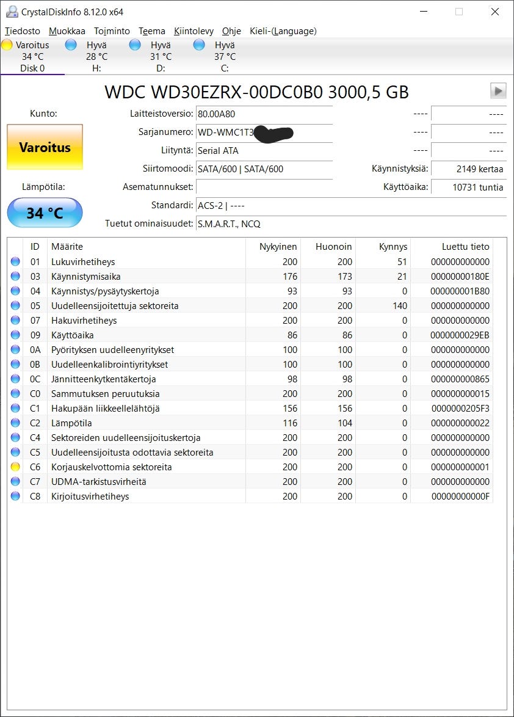
Task: Click the status orb of Uudelleensijoitettuja sektoreita row
Action: click(x=15, y=305)
